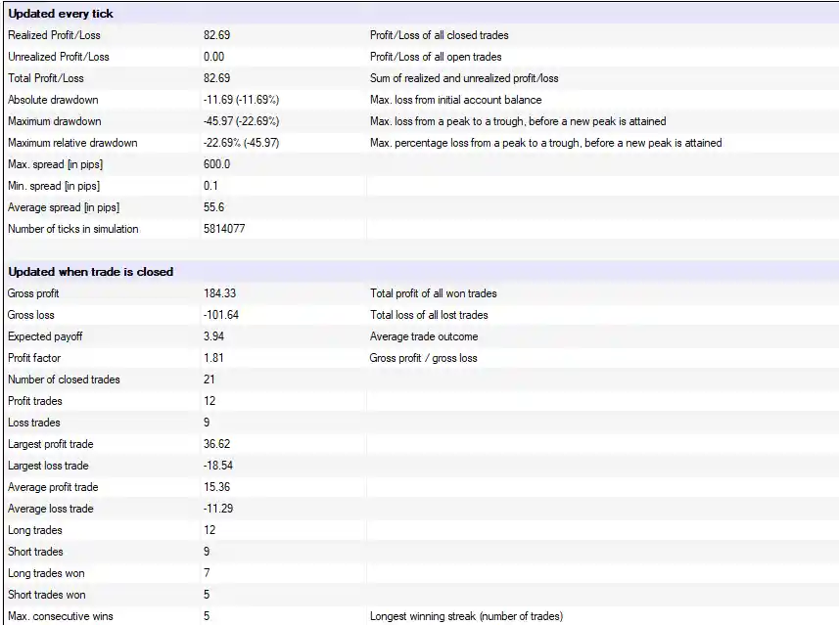Click 'Longest winning streak (number of trades)'
The image size is (839, 625).
(x=466, y=616)
